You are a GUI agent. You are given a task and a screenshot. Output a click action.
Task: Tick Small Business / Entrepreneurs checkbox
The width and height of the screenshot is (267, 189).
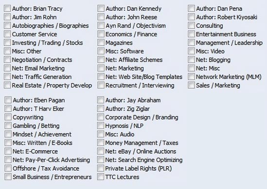pos(8,176)
